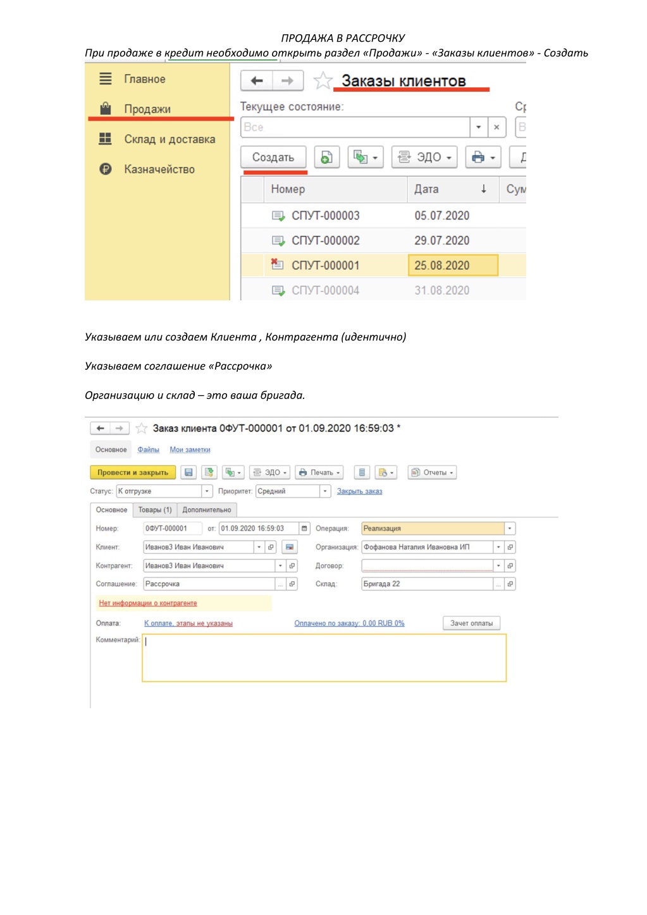
Task: Click into the Комментарий text area
Action: coord(324,658)
